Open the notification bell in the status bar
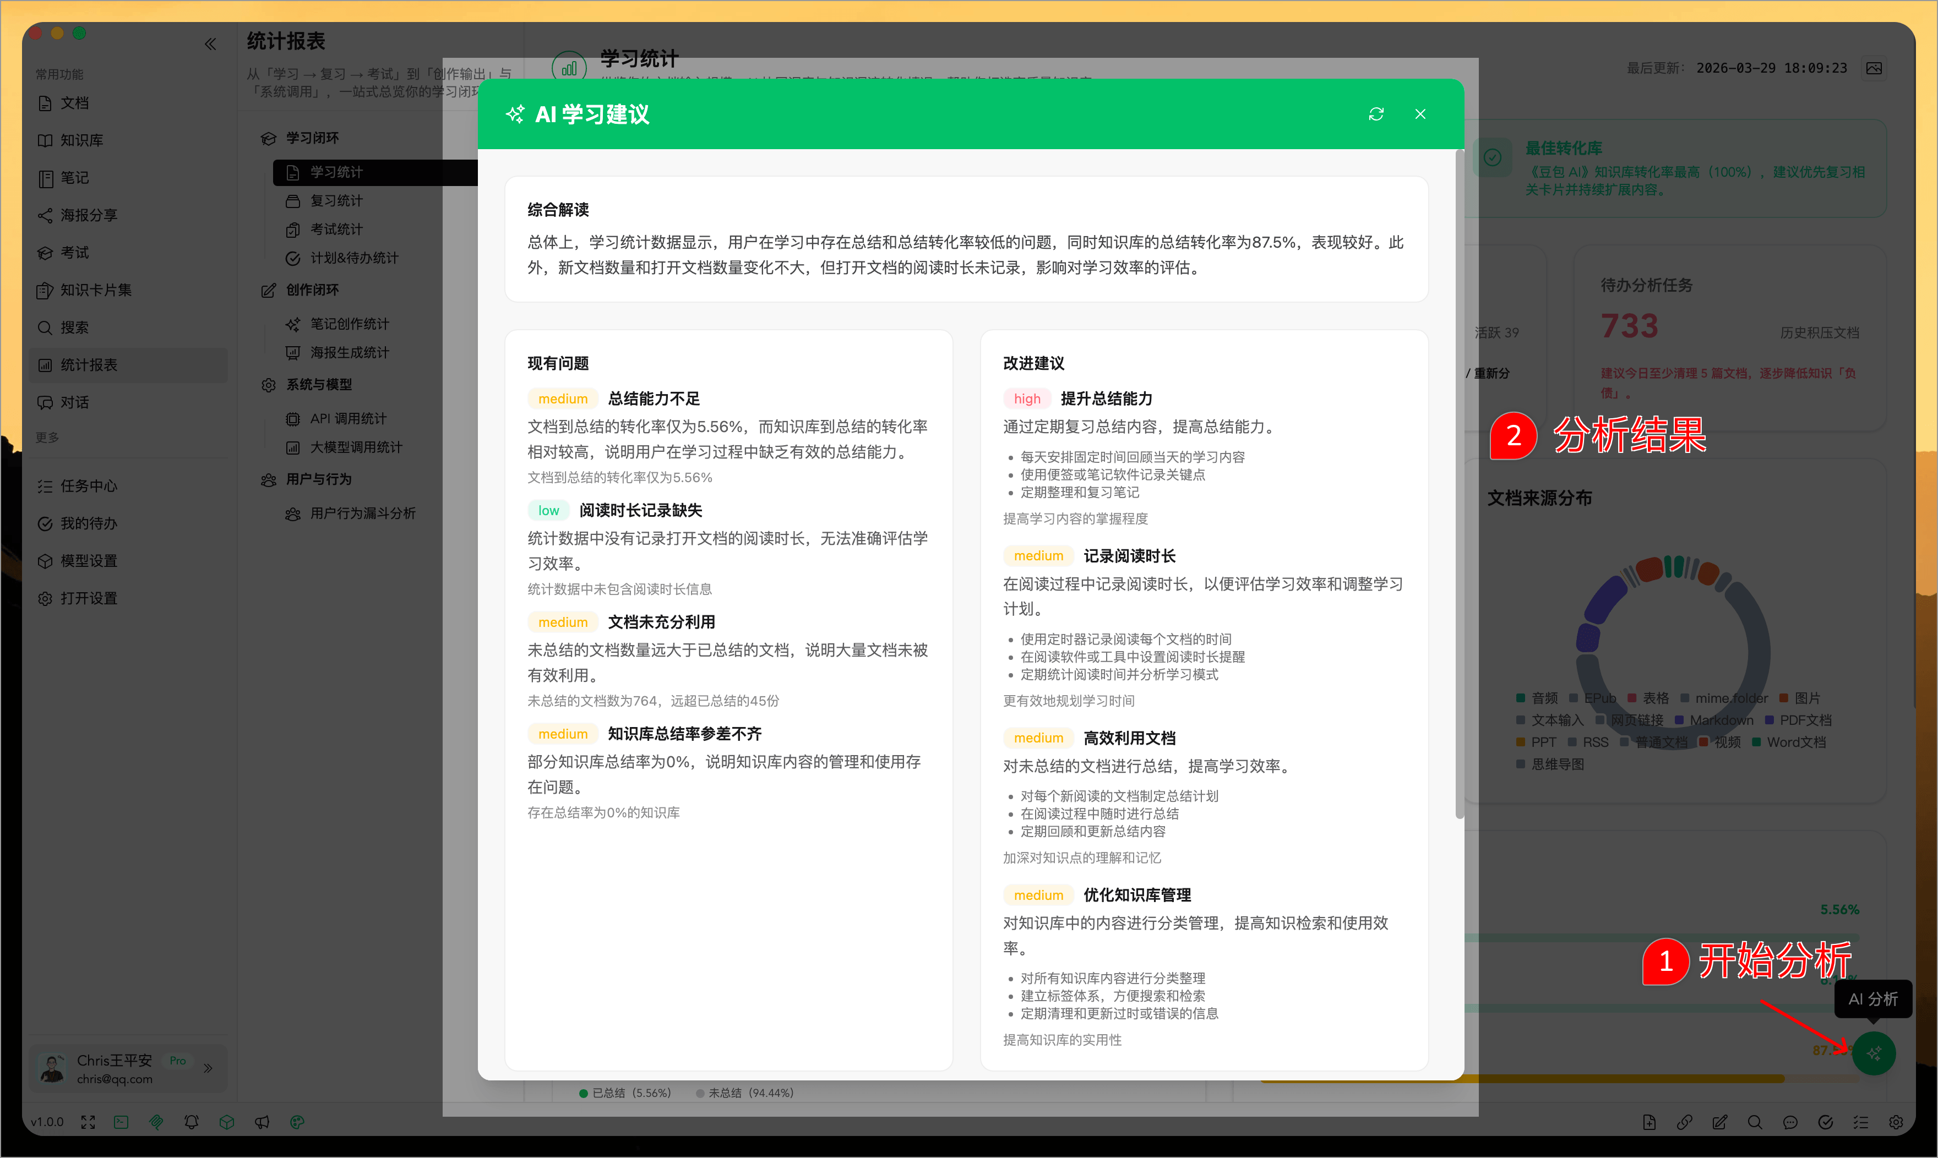This screenshot has width=1938, height=1158. point(191,1122)
